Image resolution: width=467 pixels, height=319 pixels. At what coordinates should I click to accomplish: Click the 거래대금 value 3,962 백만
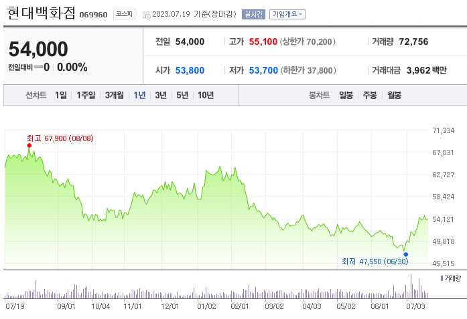tap(427, 70)
